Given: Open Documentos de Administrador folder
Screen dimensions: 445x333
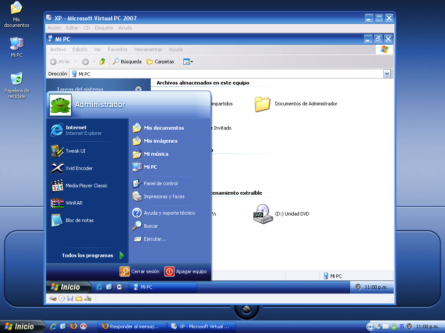Looking at the screenshot, I should pyautogui.click(x=296, y=104).
